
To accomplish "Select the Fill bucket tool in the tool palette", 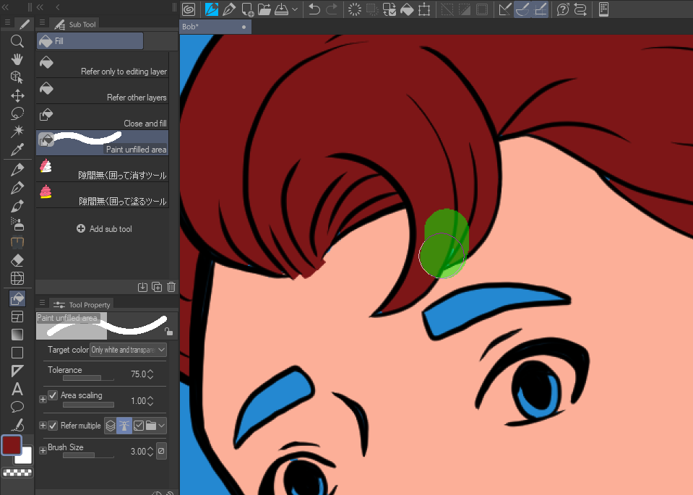I will 17,298.
